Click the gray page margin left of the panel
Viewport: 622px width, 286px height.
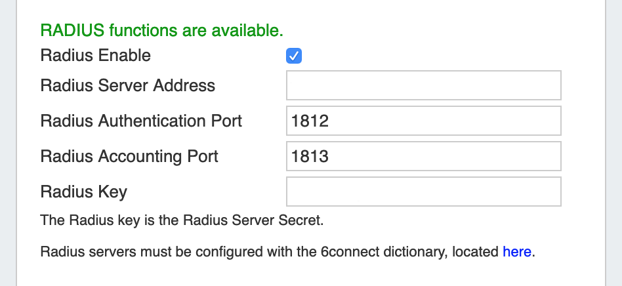[x=8, y=143]
